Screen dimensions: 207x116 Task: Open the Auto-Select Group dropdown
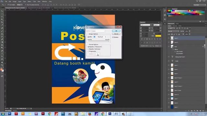pos(20,5)
